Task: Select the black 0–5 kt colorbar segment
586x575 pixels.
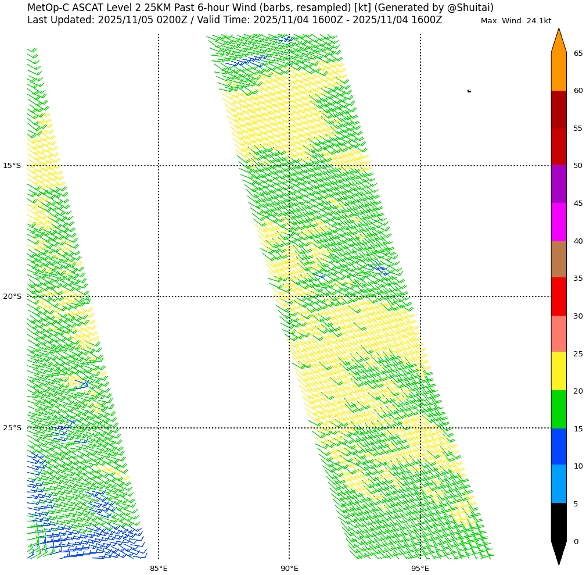Action: pos(558,522)
